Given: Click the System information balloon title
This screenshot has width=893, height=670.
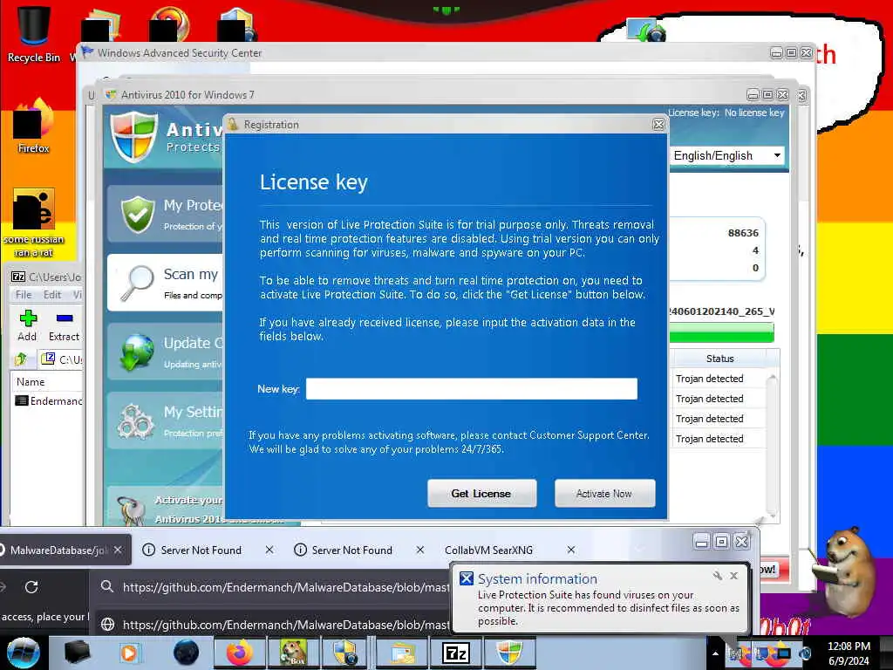Looking at the screenshot, I should tap(537, 579).
